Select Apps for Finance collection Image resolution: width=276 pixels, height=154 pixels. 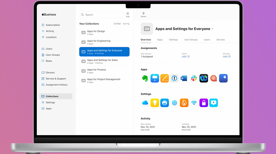pos(104,71)
